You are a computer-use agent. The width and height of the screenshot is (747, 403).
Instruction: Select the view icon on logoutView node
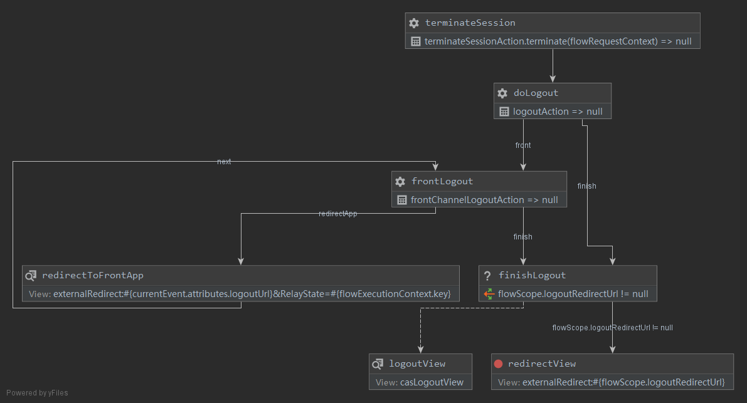377,364
